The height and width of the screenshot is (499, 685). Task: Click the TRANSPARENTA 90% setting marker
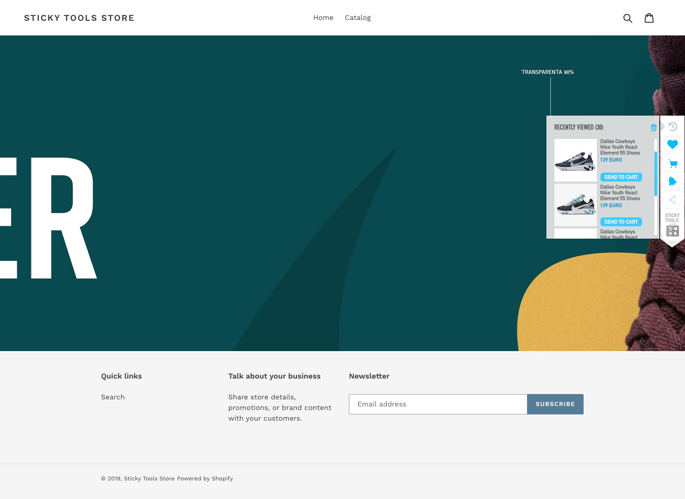(547, 72)
